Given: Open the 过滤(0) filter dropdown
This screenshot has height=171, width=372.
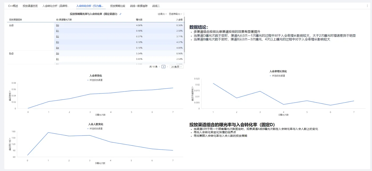Looking at the screenshot, I should pos(162,14).
